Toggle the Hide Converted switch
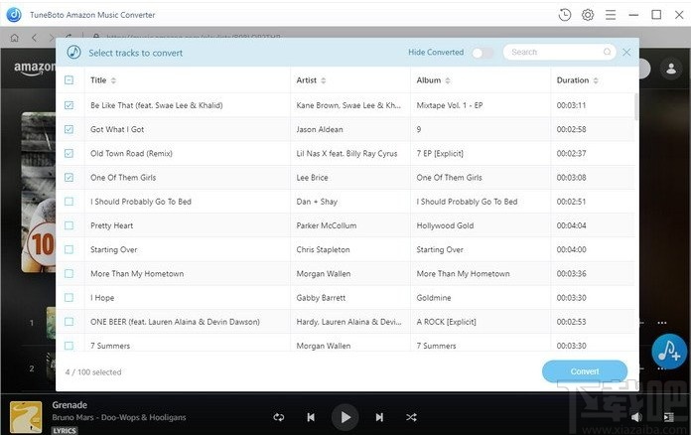The height and width of the screenshot is (435, 691). coord(483,53)
